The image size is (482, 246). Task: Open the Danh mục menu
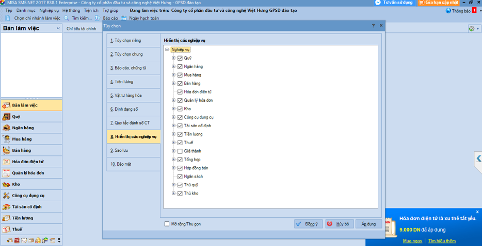point(26,10)
